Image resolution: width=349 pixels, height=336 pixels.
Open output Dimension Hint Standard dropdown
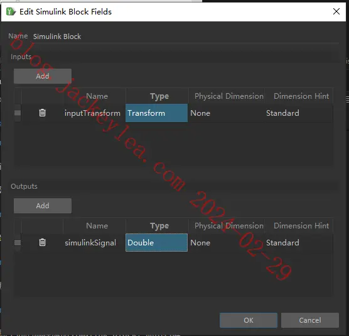(x=299, y=242)
